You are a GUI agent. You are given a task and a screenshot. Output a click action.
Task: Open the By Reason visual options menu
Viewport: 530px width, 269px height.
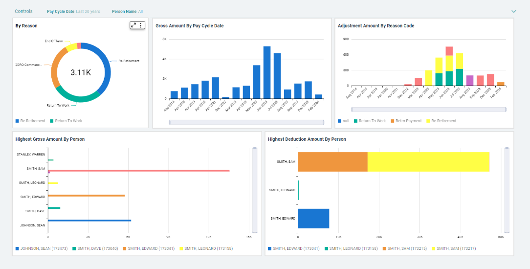click(x=141, y=25)
